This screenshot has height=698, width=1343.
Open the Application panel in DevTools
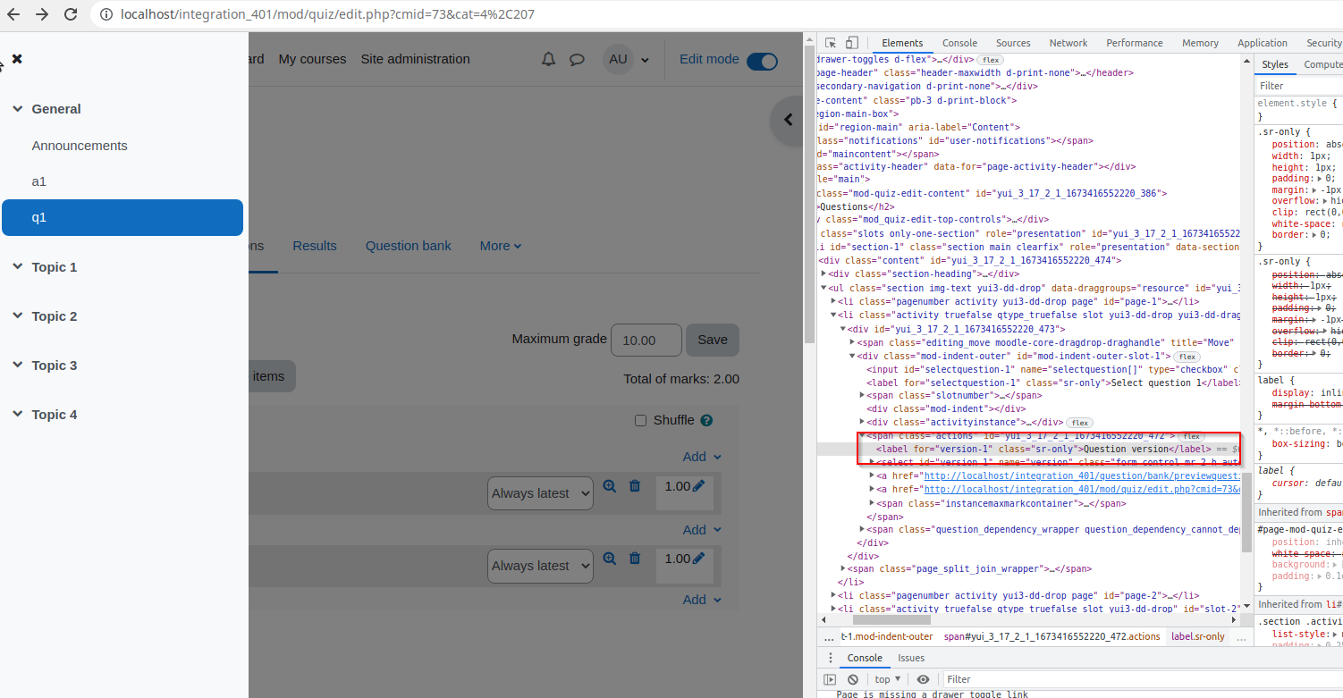tap(1263, 43)
